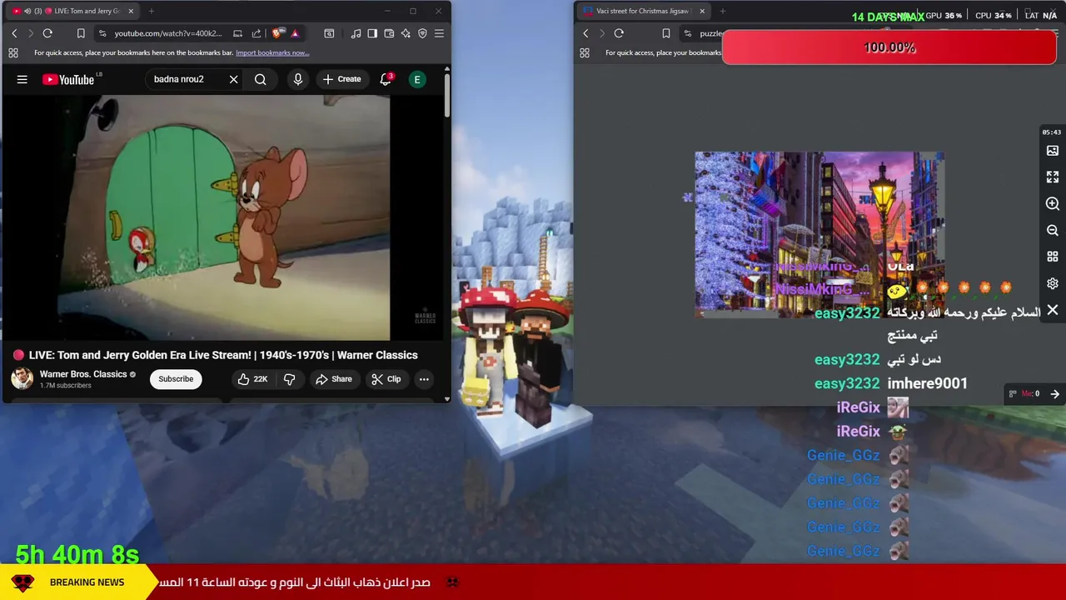Open Warner Bros. Classics channel name
Screen dimensions: 1066x600
point(83,374)
